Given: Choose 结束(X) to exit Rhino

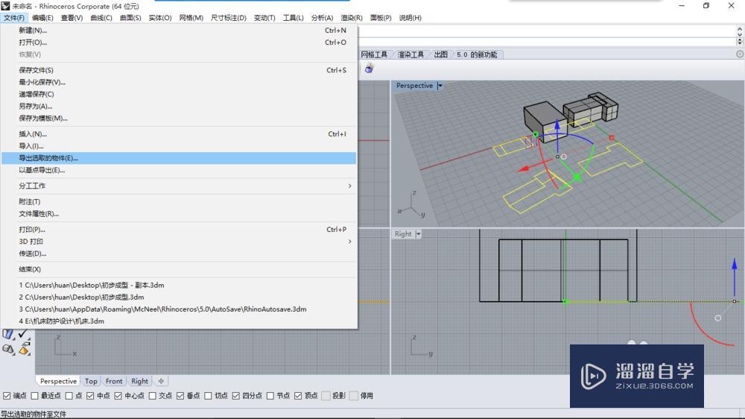Looking at the screenshot, I should (179, 269).
